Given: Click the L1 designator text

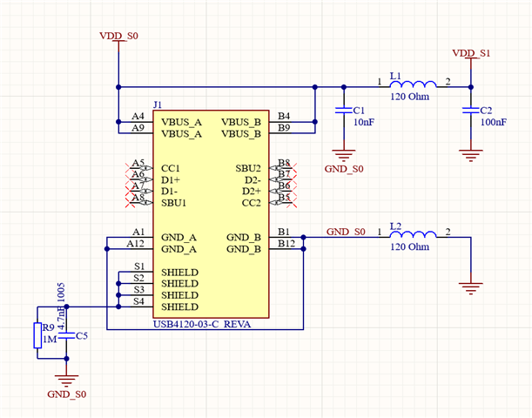Looking at the screenshot, I should coord(395,76).
